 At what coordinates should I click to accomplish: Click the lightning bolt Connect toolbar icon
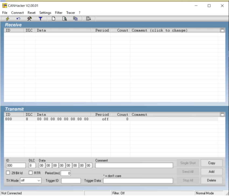point(8,19)
